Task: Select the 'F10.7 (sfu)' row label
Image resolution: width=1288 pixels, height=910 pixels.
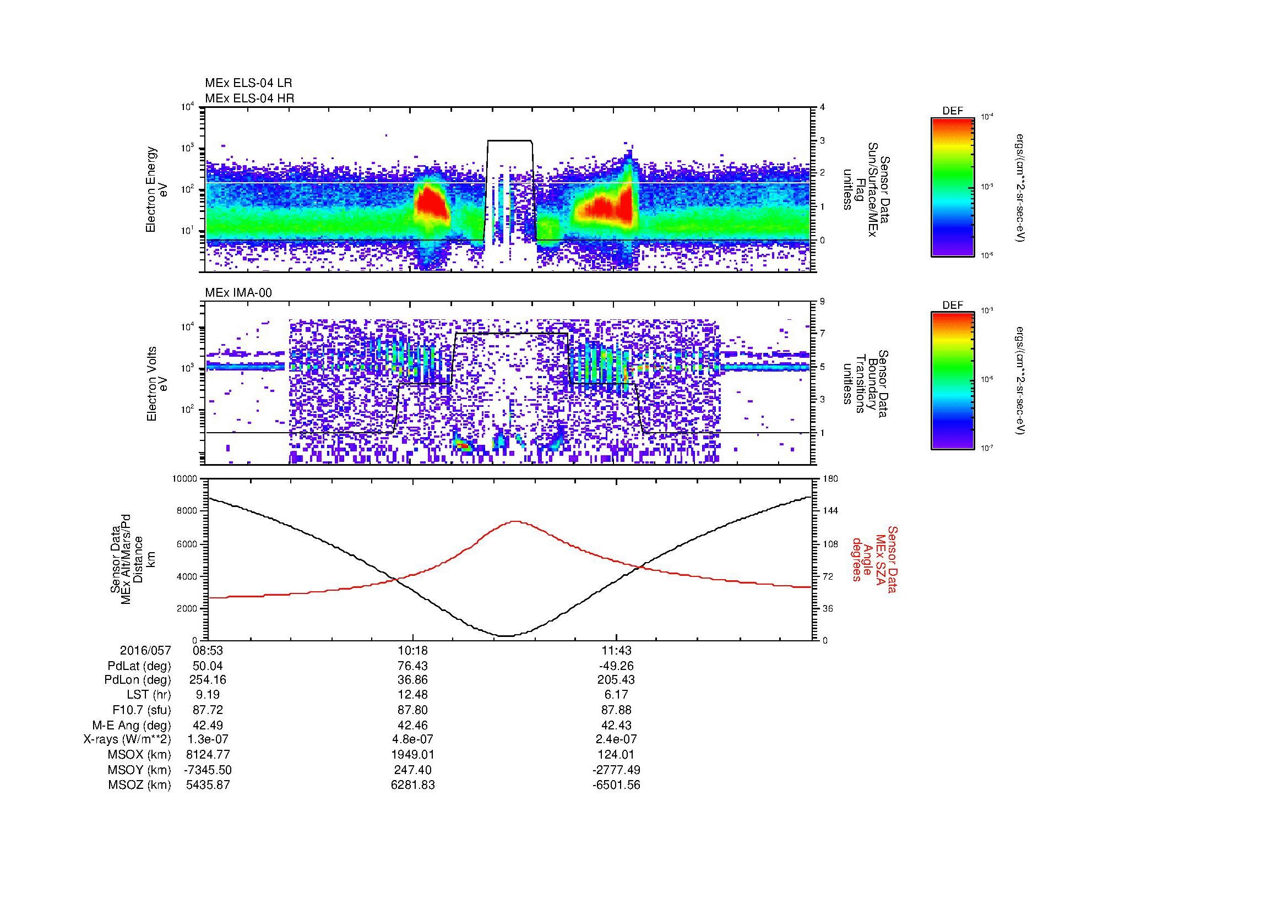Action: [142, 710]
